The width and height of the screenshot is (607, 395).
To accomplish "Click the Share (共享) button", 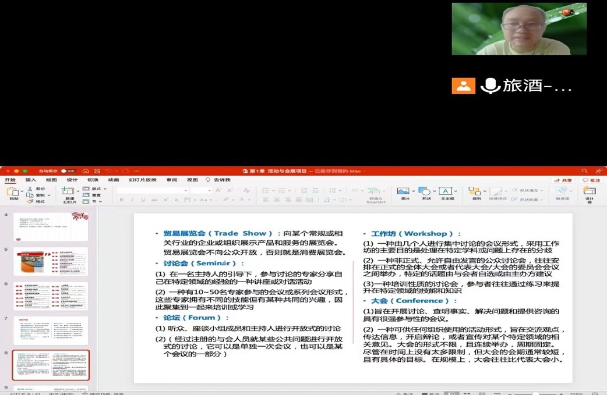I will click(x=562, y=180).
